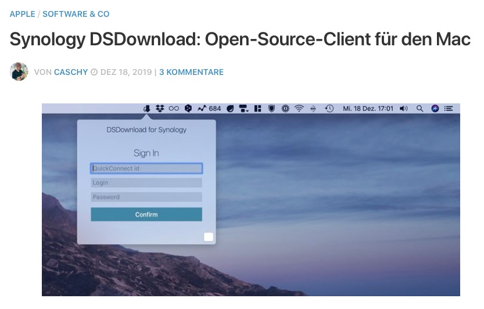Click the article title Synology DSDownload
484x309 pixels.
[240, 39]
